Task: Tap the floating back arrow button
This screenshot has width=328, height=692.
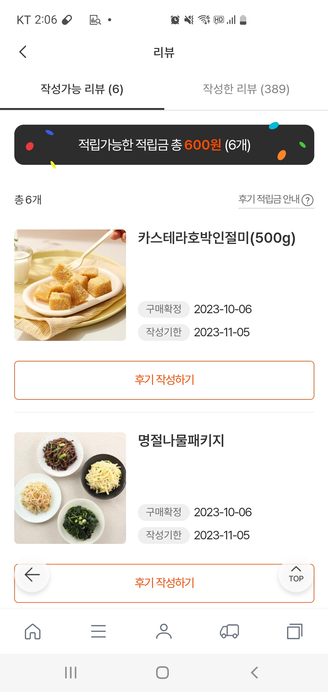Action: pos(32,575)
